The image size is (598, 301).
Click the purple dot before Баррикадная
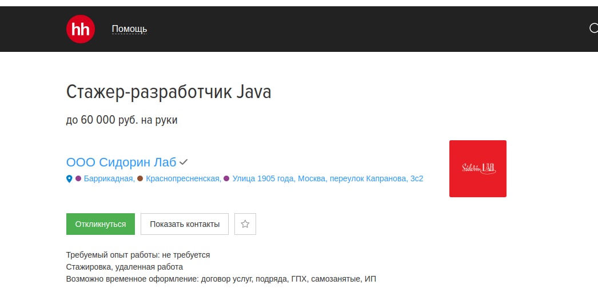pyautogui.click(x=78, y=178)
